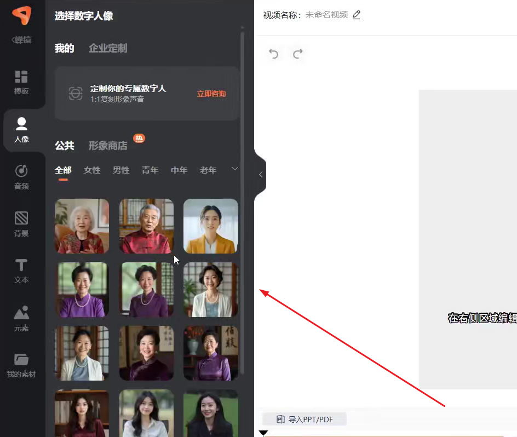Select the yellow-jacket woman avatar thumbnail
Image resolution: width=517 pixels, height=437 pixels.
pos(210,226)
